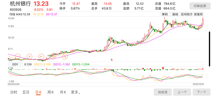
Task: Open the 画线 drawing tool
Action: [x=175, y=14]
